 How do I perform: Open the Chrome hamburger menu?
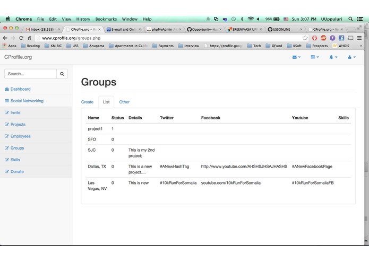click(x=359, y=38)
